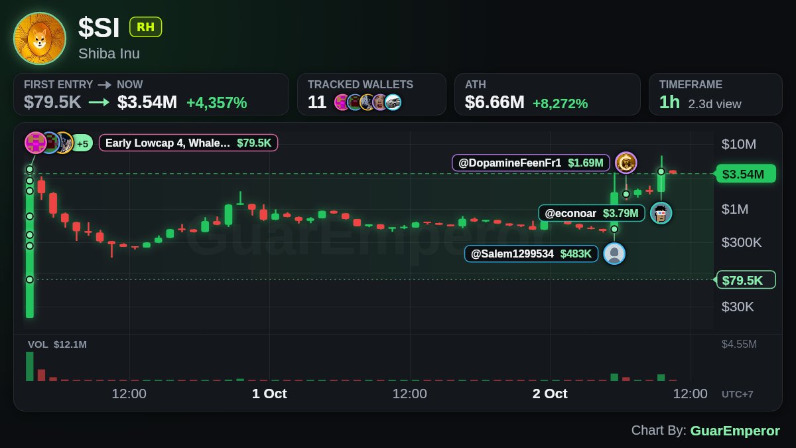Click the @Salem1299534 $483K label

(x=531, y=254)
